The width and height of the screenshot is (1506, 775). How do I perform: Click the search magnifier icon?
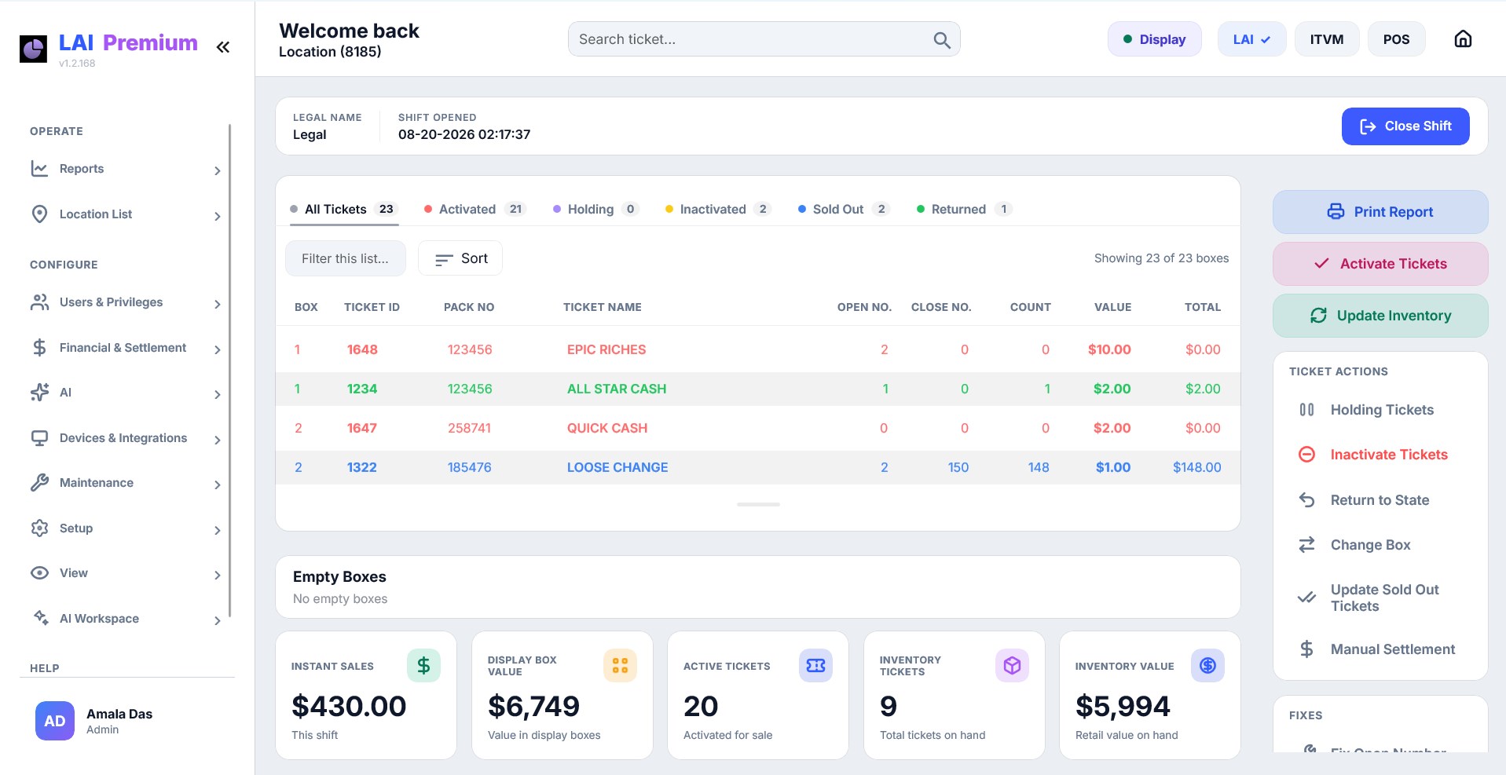pyautogui.click(x=942, y=40)
